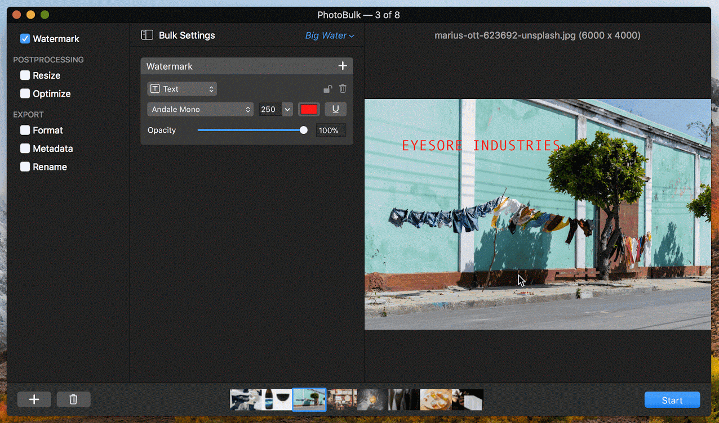
Task: Select the last thumbnail with the white cube
Action: 468,399
